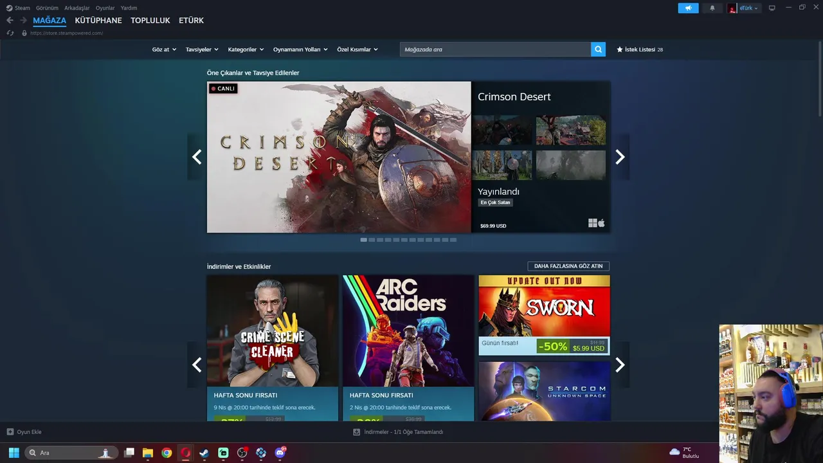Open File Explorer from taskbar

[x=148, y=453]
